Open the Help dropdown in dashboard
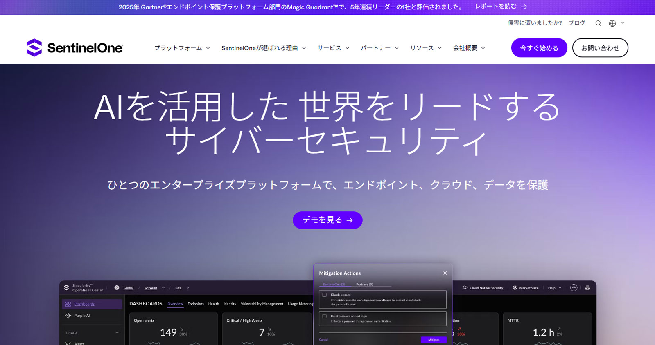Screen dimensions: 655x345 [x=555, y=288]
